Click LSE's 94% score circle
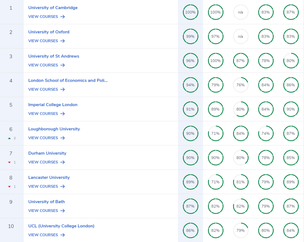 [190, 85]
